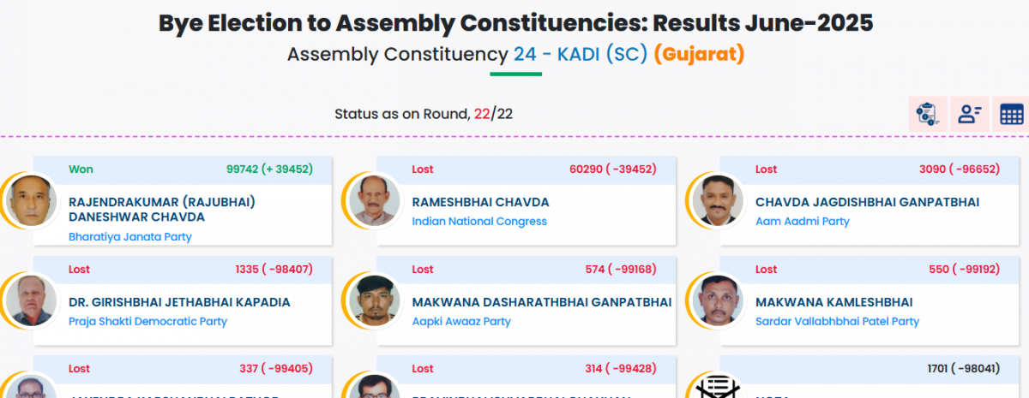Select Sardar Vallabhbhai Patel Party label
Viewport: 1029px width, 398px height.
[837, 322]
